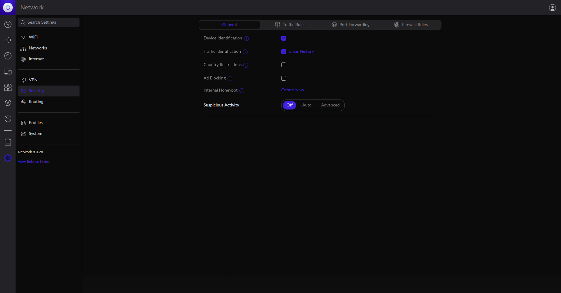Enable the Country Restrictions checkbox
The image size is (561, 293).
[284, 65]
